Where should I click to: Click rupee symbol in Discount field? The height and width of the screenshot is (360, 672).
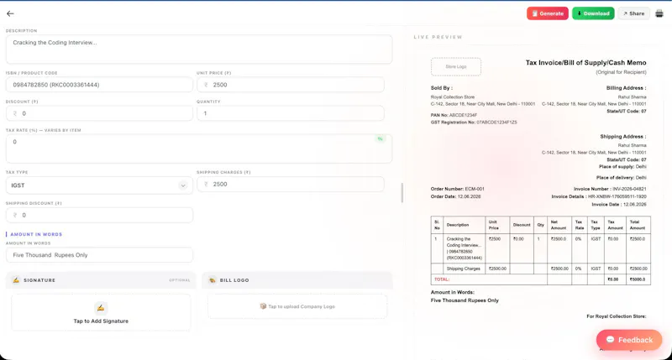(x=15, y=113)
